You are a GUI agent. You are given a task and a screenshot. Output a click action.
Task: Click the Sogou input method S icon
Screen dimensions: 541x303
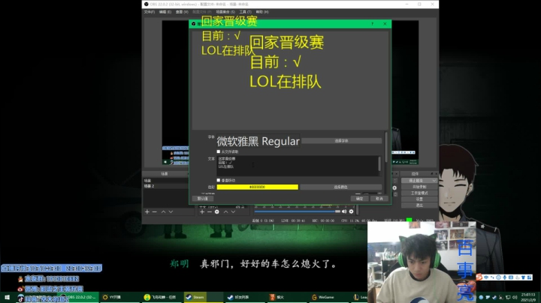click(479, 277)
